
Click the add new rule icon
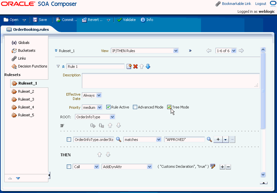[129, 67]
